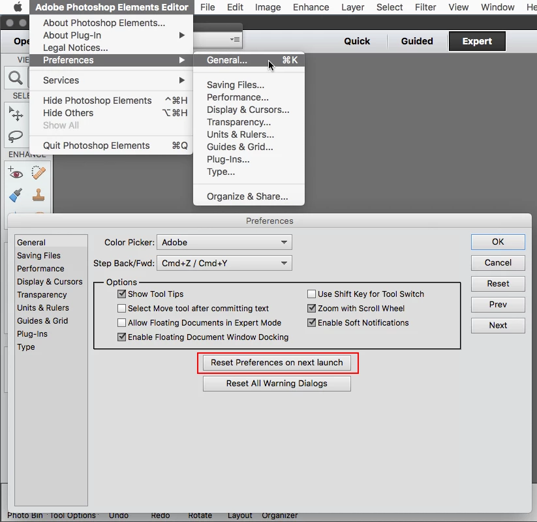The height and width of the screenshot is (522, 537).
Task: Open the Apple menu
Action: coord(18,7)
